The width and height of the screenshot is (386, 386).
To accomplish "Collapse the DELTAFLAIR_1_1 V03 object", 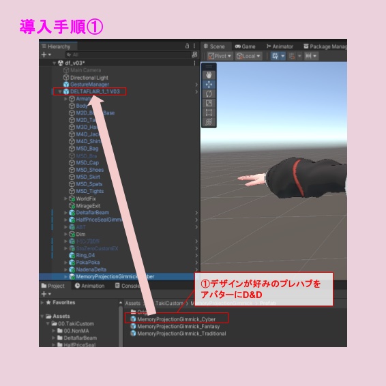I will pyautogui.click(x=60, y=91).
